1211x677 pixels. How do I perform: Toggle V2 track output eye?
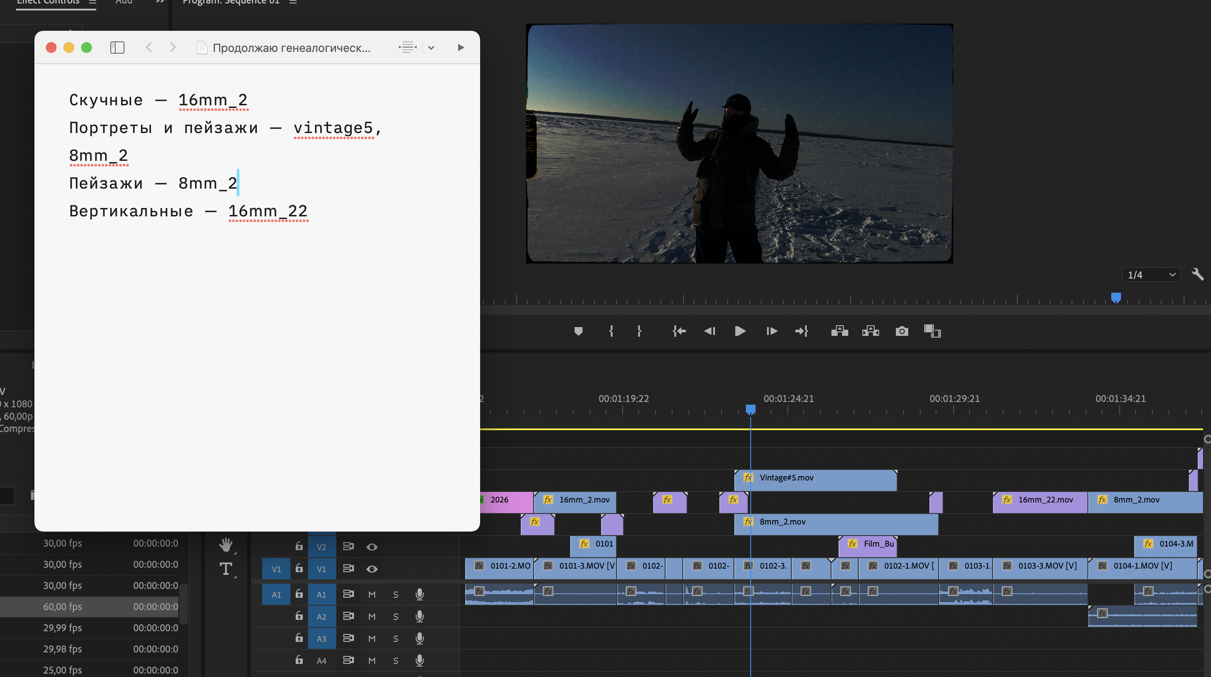[372, 547]
